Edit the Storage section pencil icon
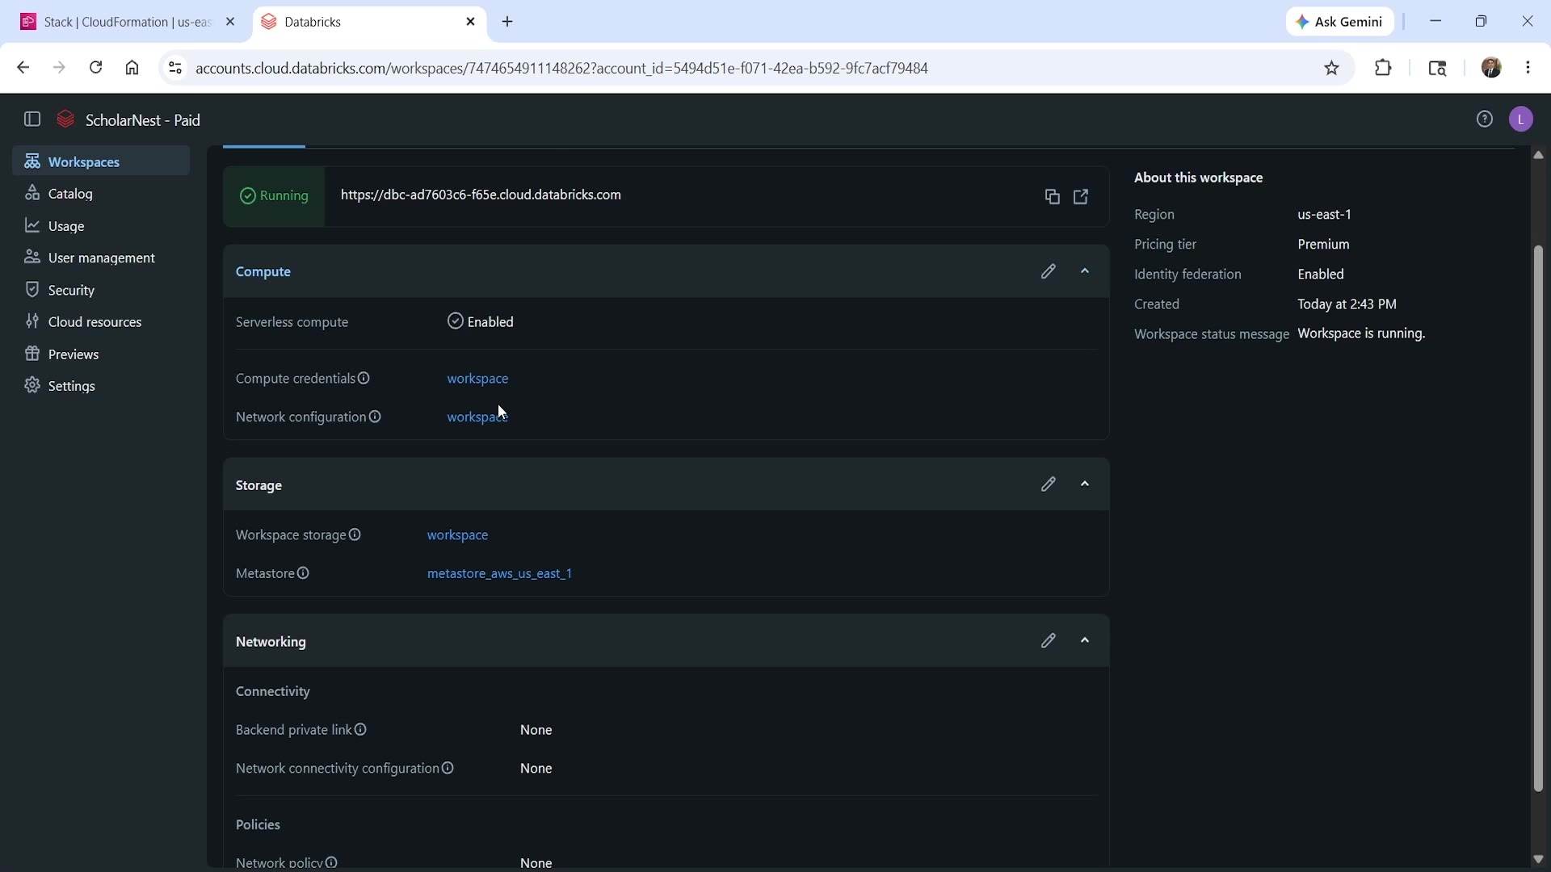 pyautogui.click(x=1049, y=484)
